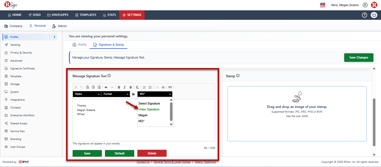Screen dimensions: 381x167
Task: Open the Contact Us link
Action: click(x=143, y=162)
